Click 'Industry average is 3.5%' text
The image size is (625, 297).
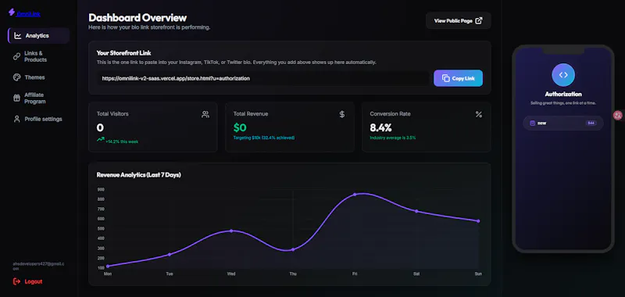click(x=393, y=138)
